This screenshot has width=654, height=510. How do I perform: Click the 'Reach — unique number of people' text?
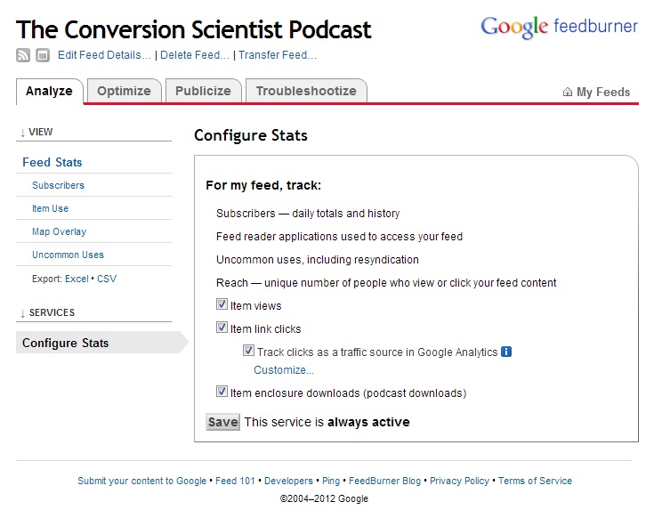pos(386,283)
